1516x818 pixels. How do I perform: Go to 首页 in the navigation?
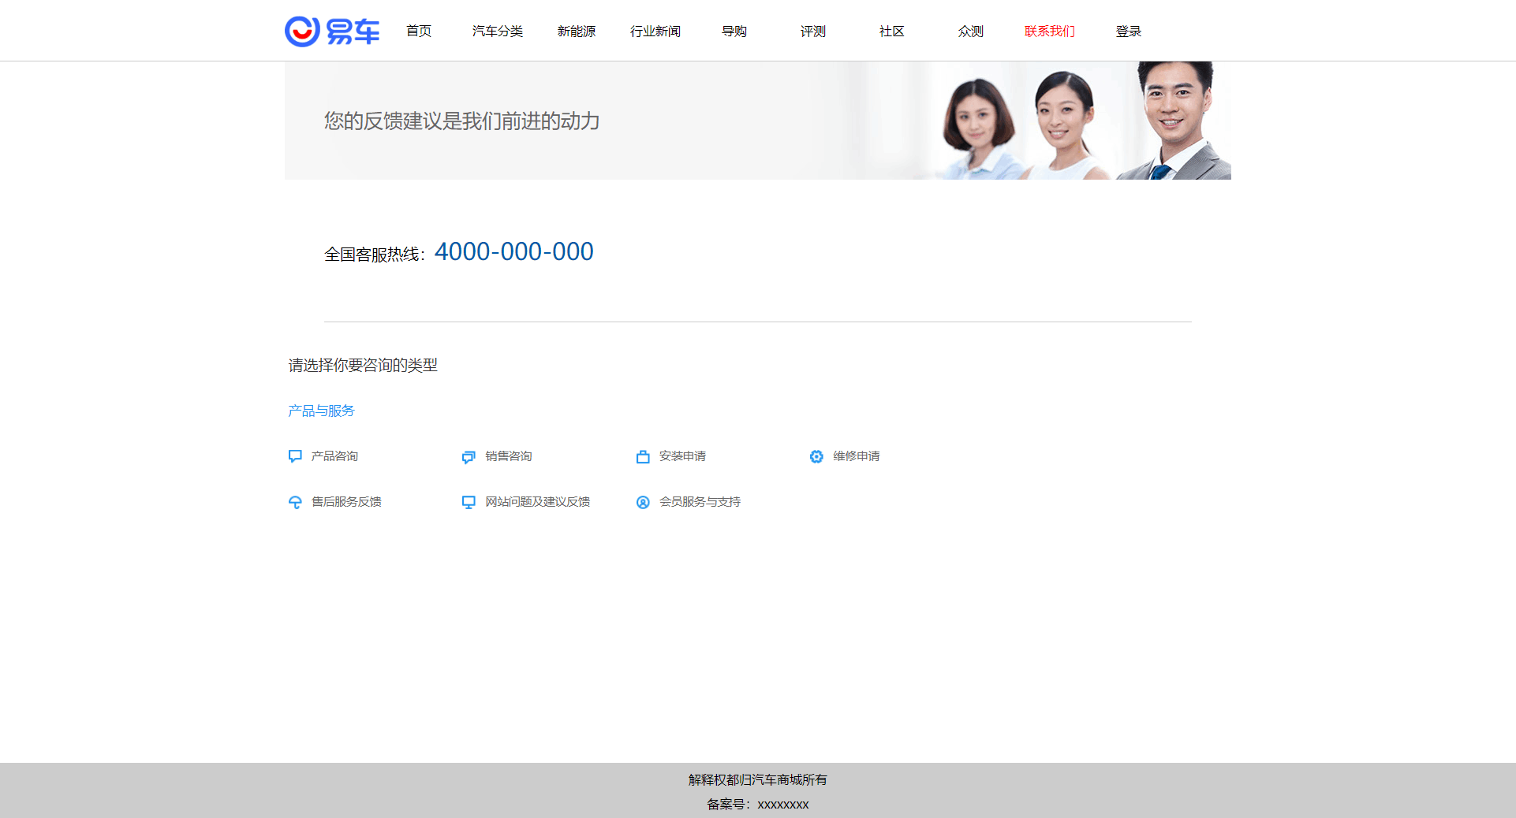click(x=419, y=31)
